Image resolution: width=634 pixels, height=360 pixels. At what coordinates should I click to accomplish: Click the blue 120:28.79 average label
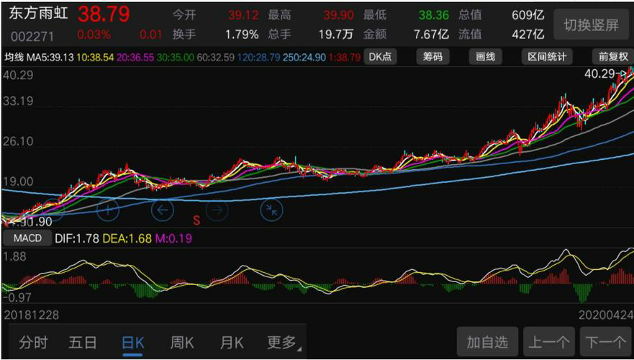point(259,58)
